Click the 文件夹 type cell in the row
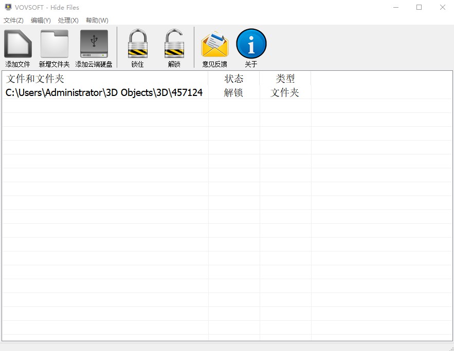454x351 pixels. tap(285, 92)
